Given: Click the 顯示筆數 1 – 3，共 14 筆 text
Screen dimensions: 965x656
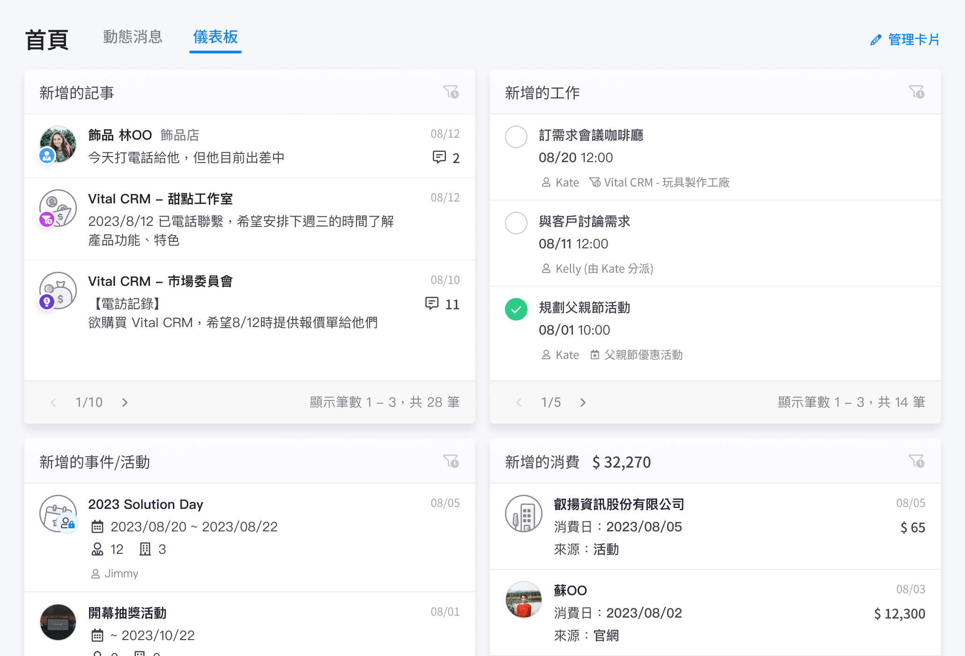Looking at the screenshot, I should [852, 402].
